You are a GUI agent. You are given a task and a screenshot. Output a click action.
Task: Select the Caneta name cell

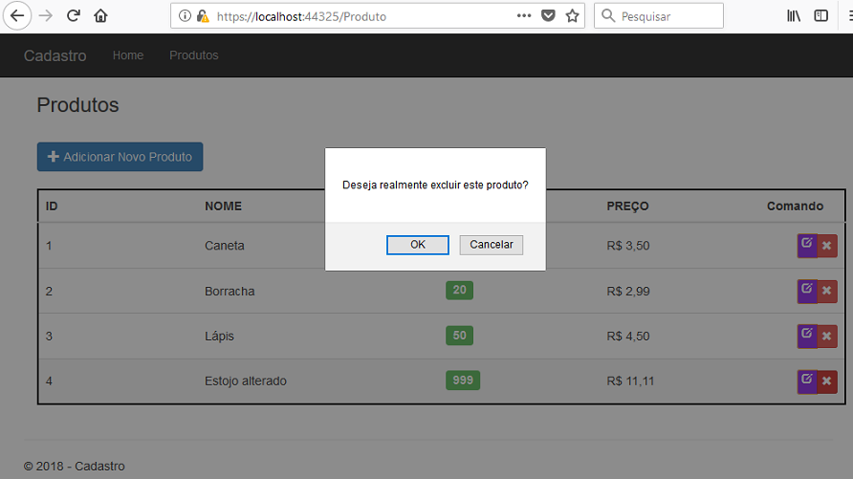[225, 245]
